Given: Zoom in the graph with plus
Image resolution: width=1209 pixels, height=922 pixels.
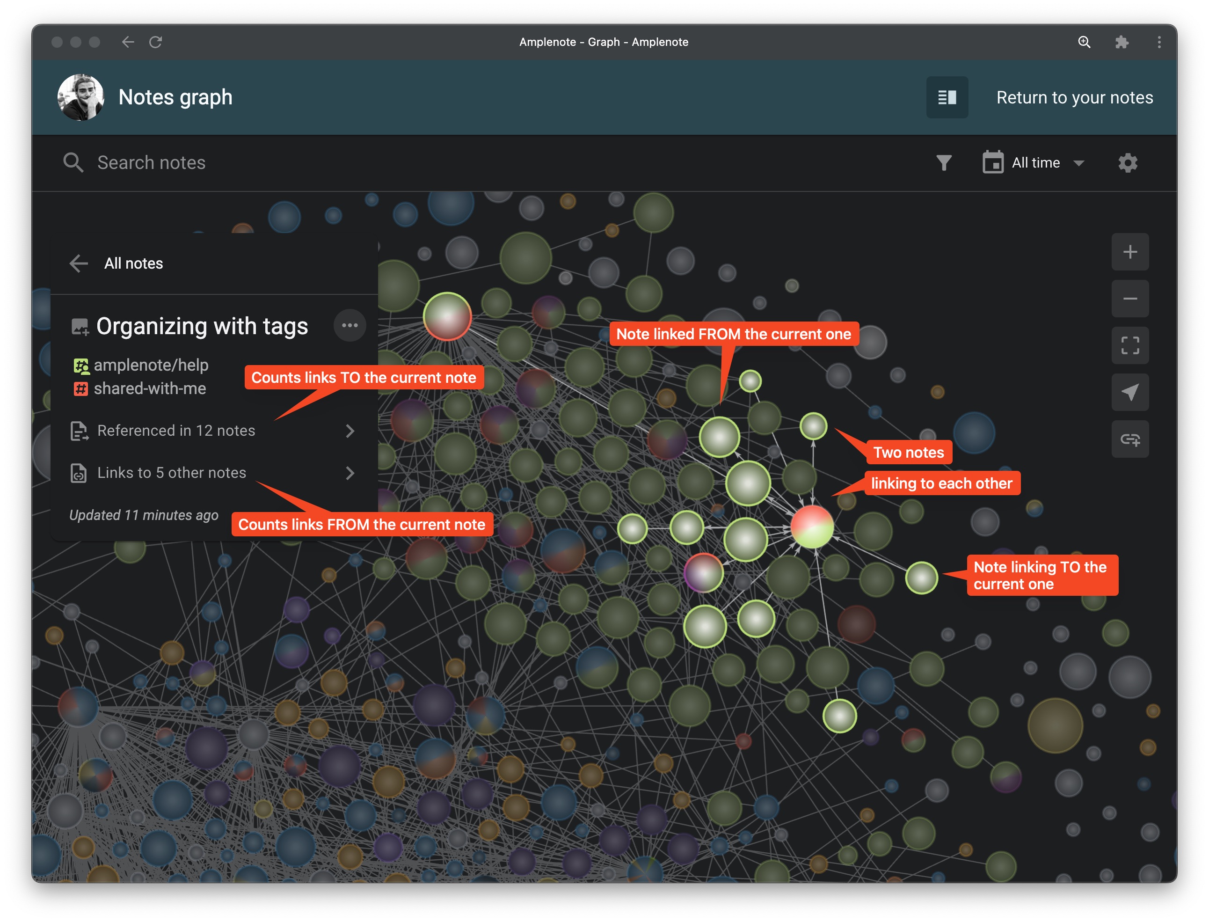Looking at the screenshot, I should 1129,252.
